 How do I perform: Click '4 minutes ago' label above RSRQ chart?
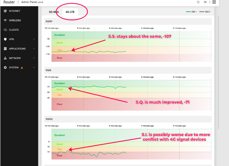tap(147, 126)
